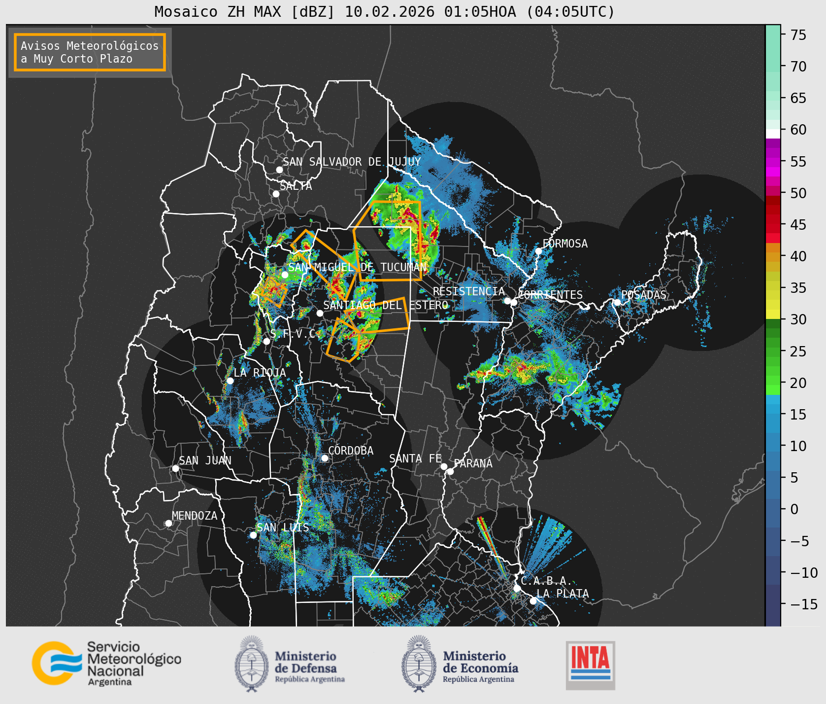Click the MENDOZA city marker dot
The image size is (826, 704).
point(168,523)
